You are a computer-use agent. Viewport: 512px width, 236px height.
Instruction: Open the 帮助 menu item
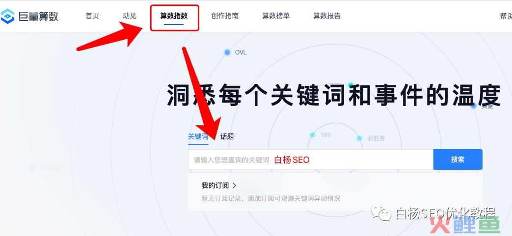point(506,16)
